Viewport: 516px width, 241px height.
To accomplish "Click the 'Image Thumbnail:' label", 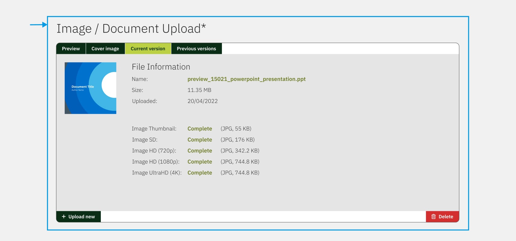I will coord(154,129).
